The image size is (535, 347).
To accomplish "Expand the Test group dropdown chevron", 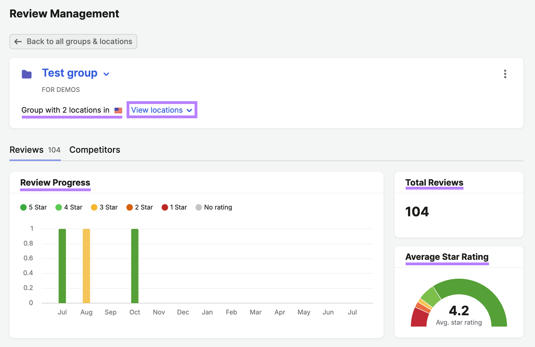I will [106, 74].
